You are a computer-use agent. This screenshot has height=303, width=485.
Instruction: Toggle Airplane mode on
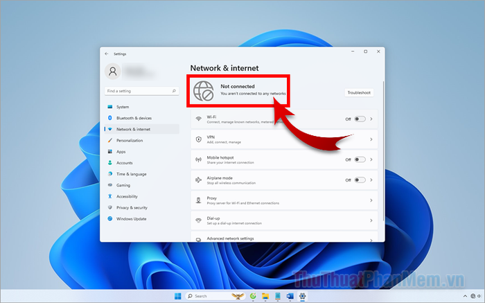pos(360,180)
